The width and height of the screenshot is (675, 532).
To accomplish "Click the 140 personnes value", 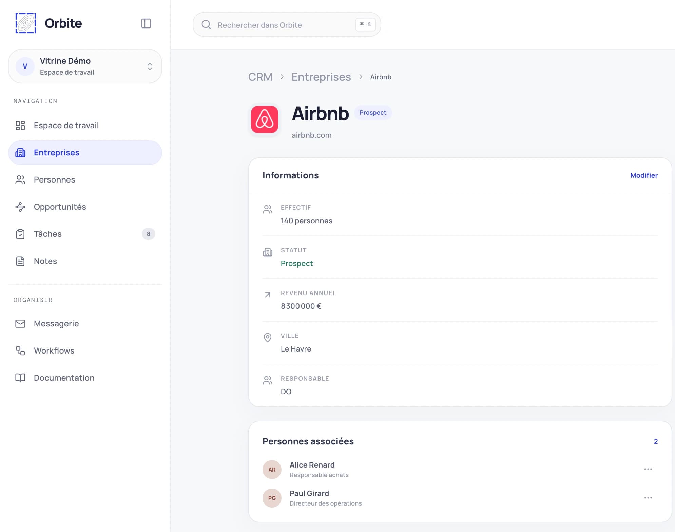I will tap(307, 221).
